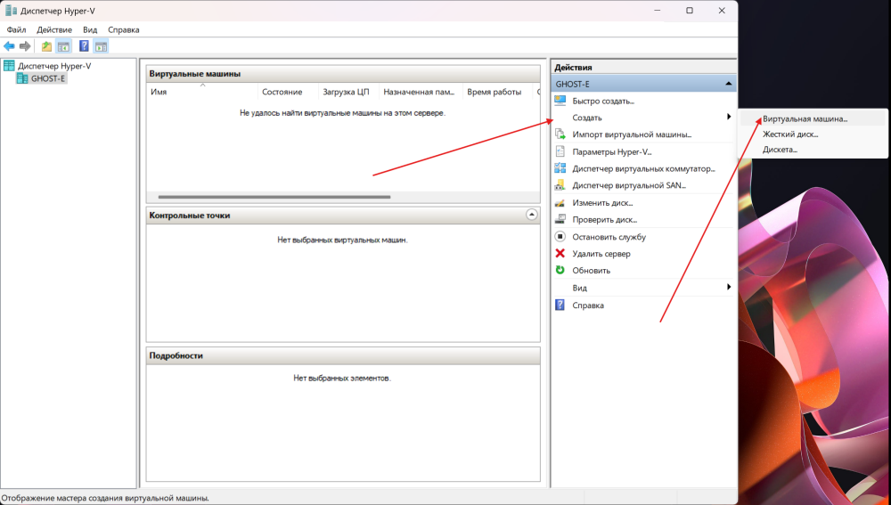
Task: Expand the Создать submenu arrow
Action: pyautogui.click(x=729, y=117)
